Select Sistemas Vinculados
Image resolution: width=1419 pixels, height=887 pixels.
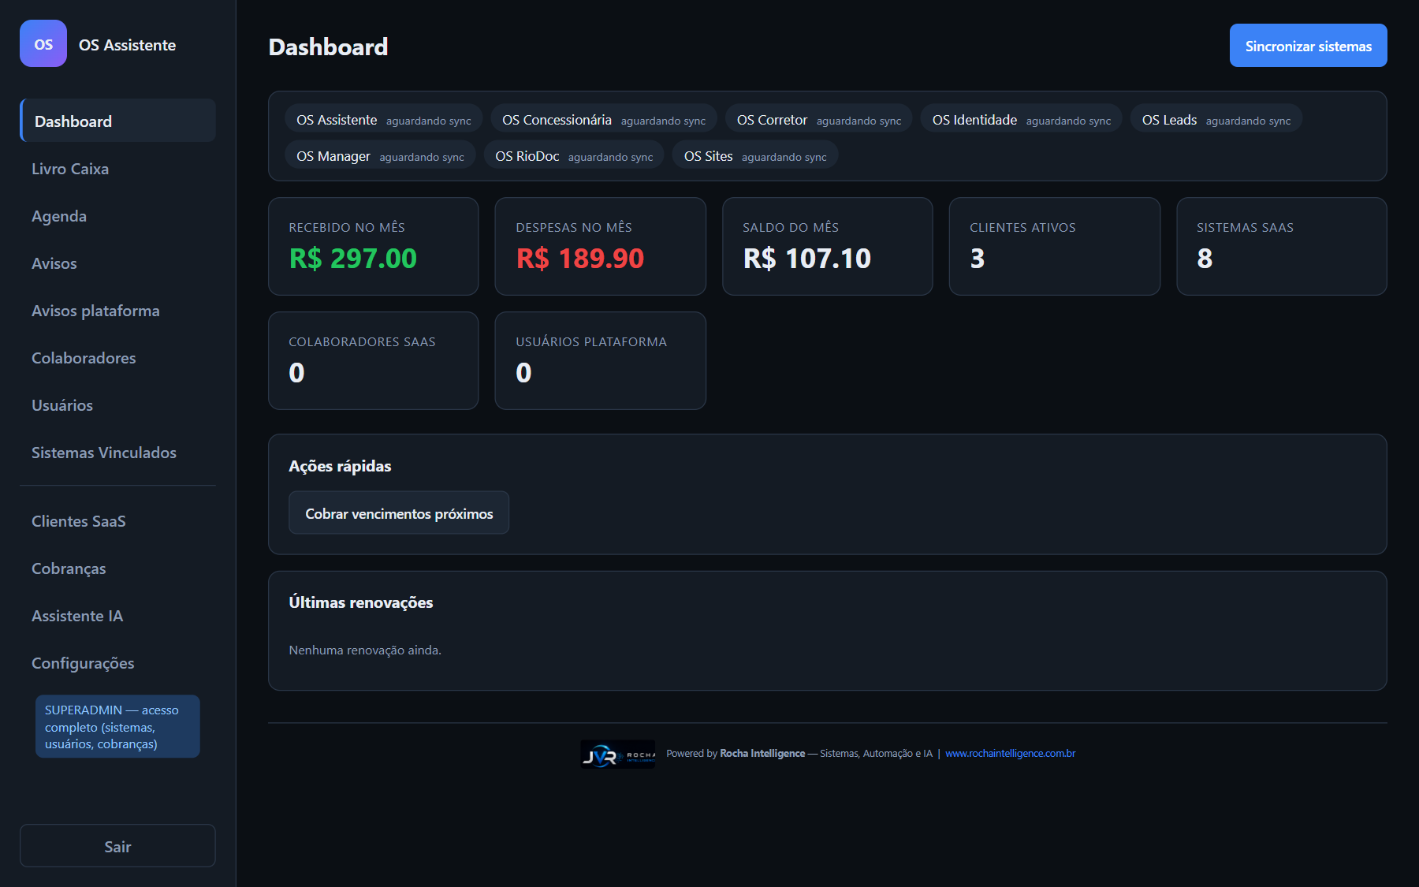point(117,453)
